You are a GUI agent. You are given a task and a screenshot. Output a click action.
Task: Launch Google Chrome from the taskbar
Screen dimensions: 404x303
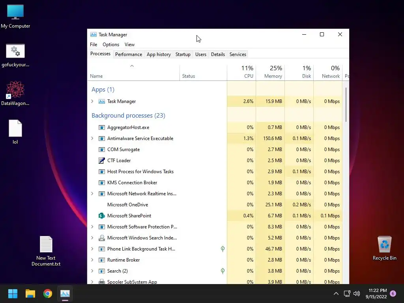pos(48,294)
